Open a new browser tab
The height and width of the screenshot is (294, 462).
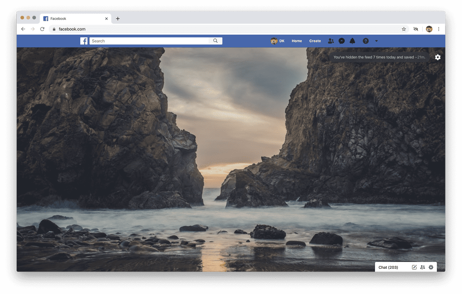118,18
